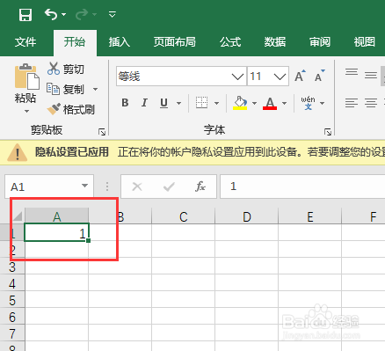Switch to the 数据 ribbon tab
Screen dimensions: 385x351
(x=275, y=42)
